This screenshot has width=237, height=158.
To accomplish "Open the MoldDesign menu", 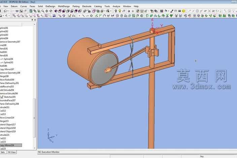I will (64, 6).
